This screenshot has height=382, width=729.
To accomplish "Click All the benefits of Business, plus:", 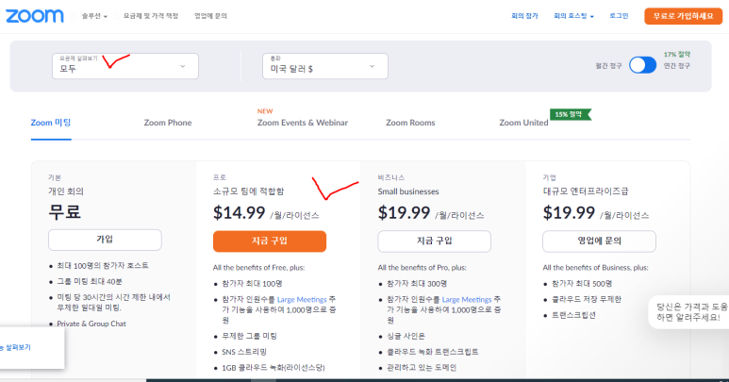I will coord(595,268).
